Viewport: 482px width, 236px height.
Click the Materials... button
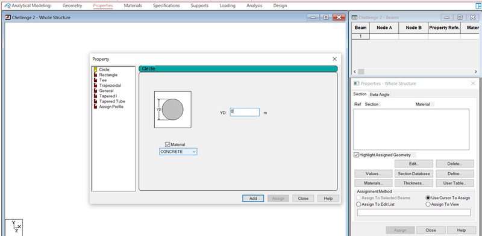374,183
